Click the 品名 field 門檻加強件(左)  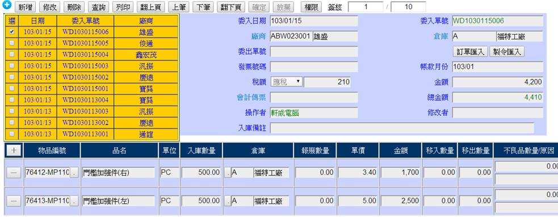click(x=118, y=201)
